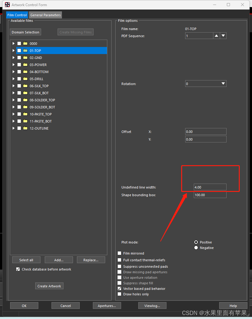Click the folder icon next to 02-GND
This screenshot has height=319, width=252.
[25, 58]
